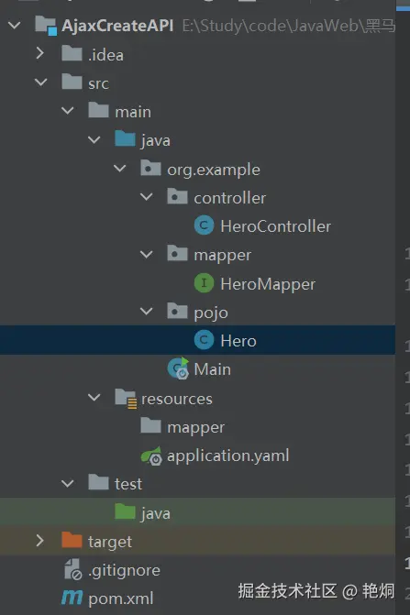410x615 pixels.
Task: Select the mapper folder under resources
Action: [x=195, y=427]
